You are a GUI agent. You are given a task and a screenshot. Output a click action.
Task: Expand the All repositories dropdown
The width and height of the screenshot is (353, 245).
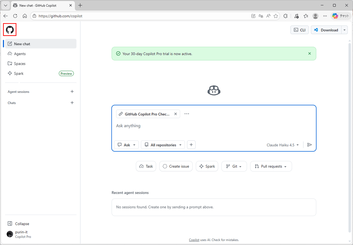point(163,145)
